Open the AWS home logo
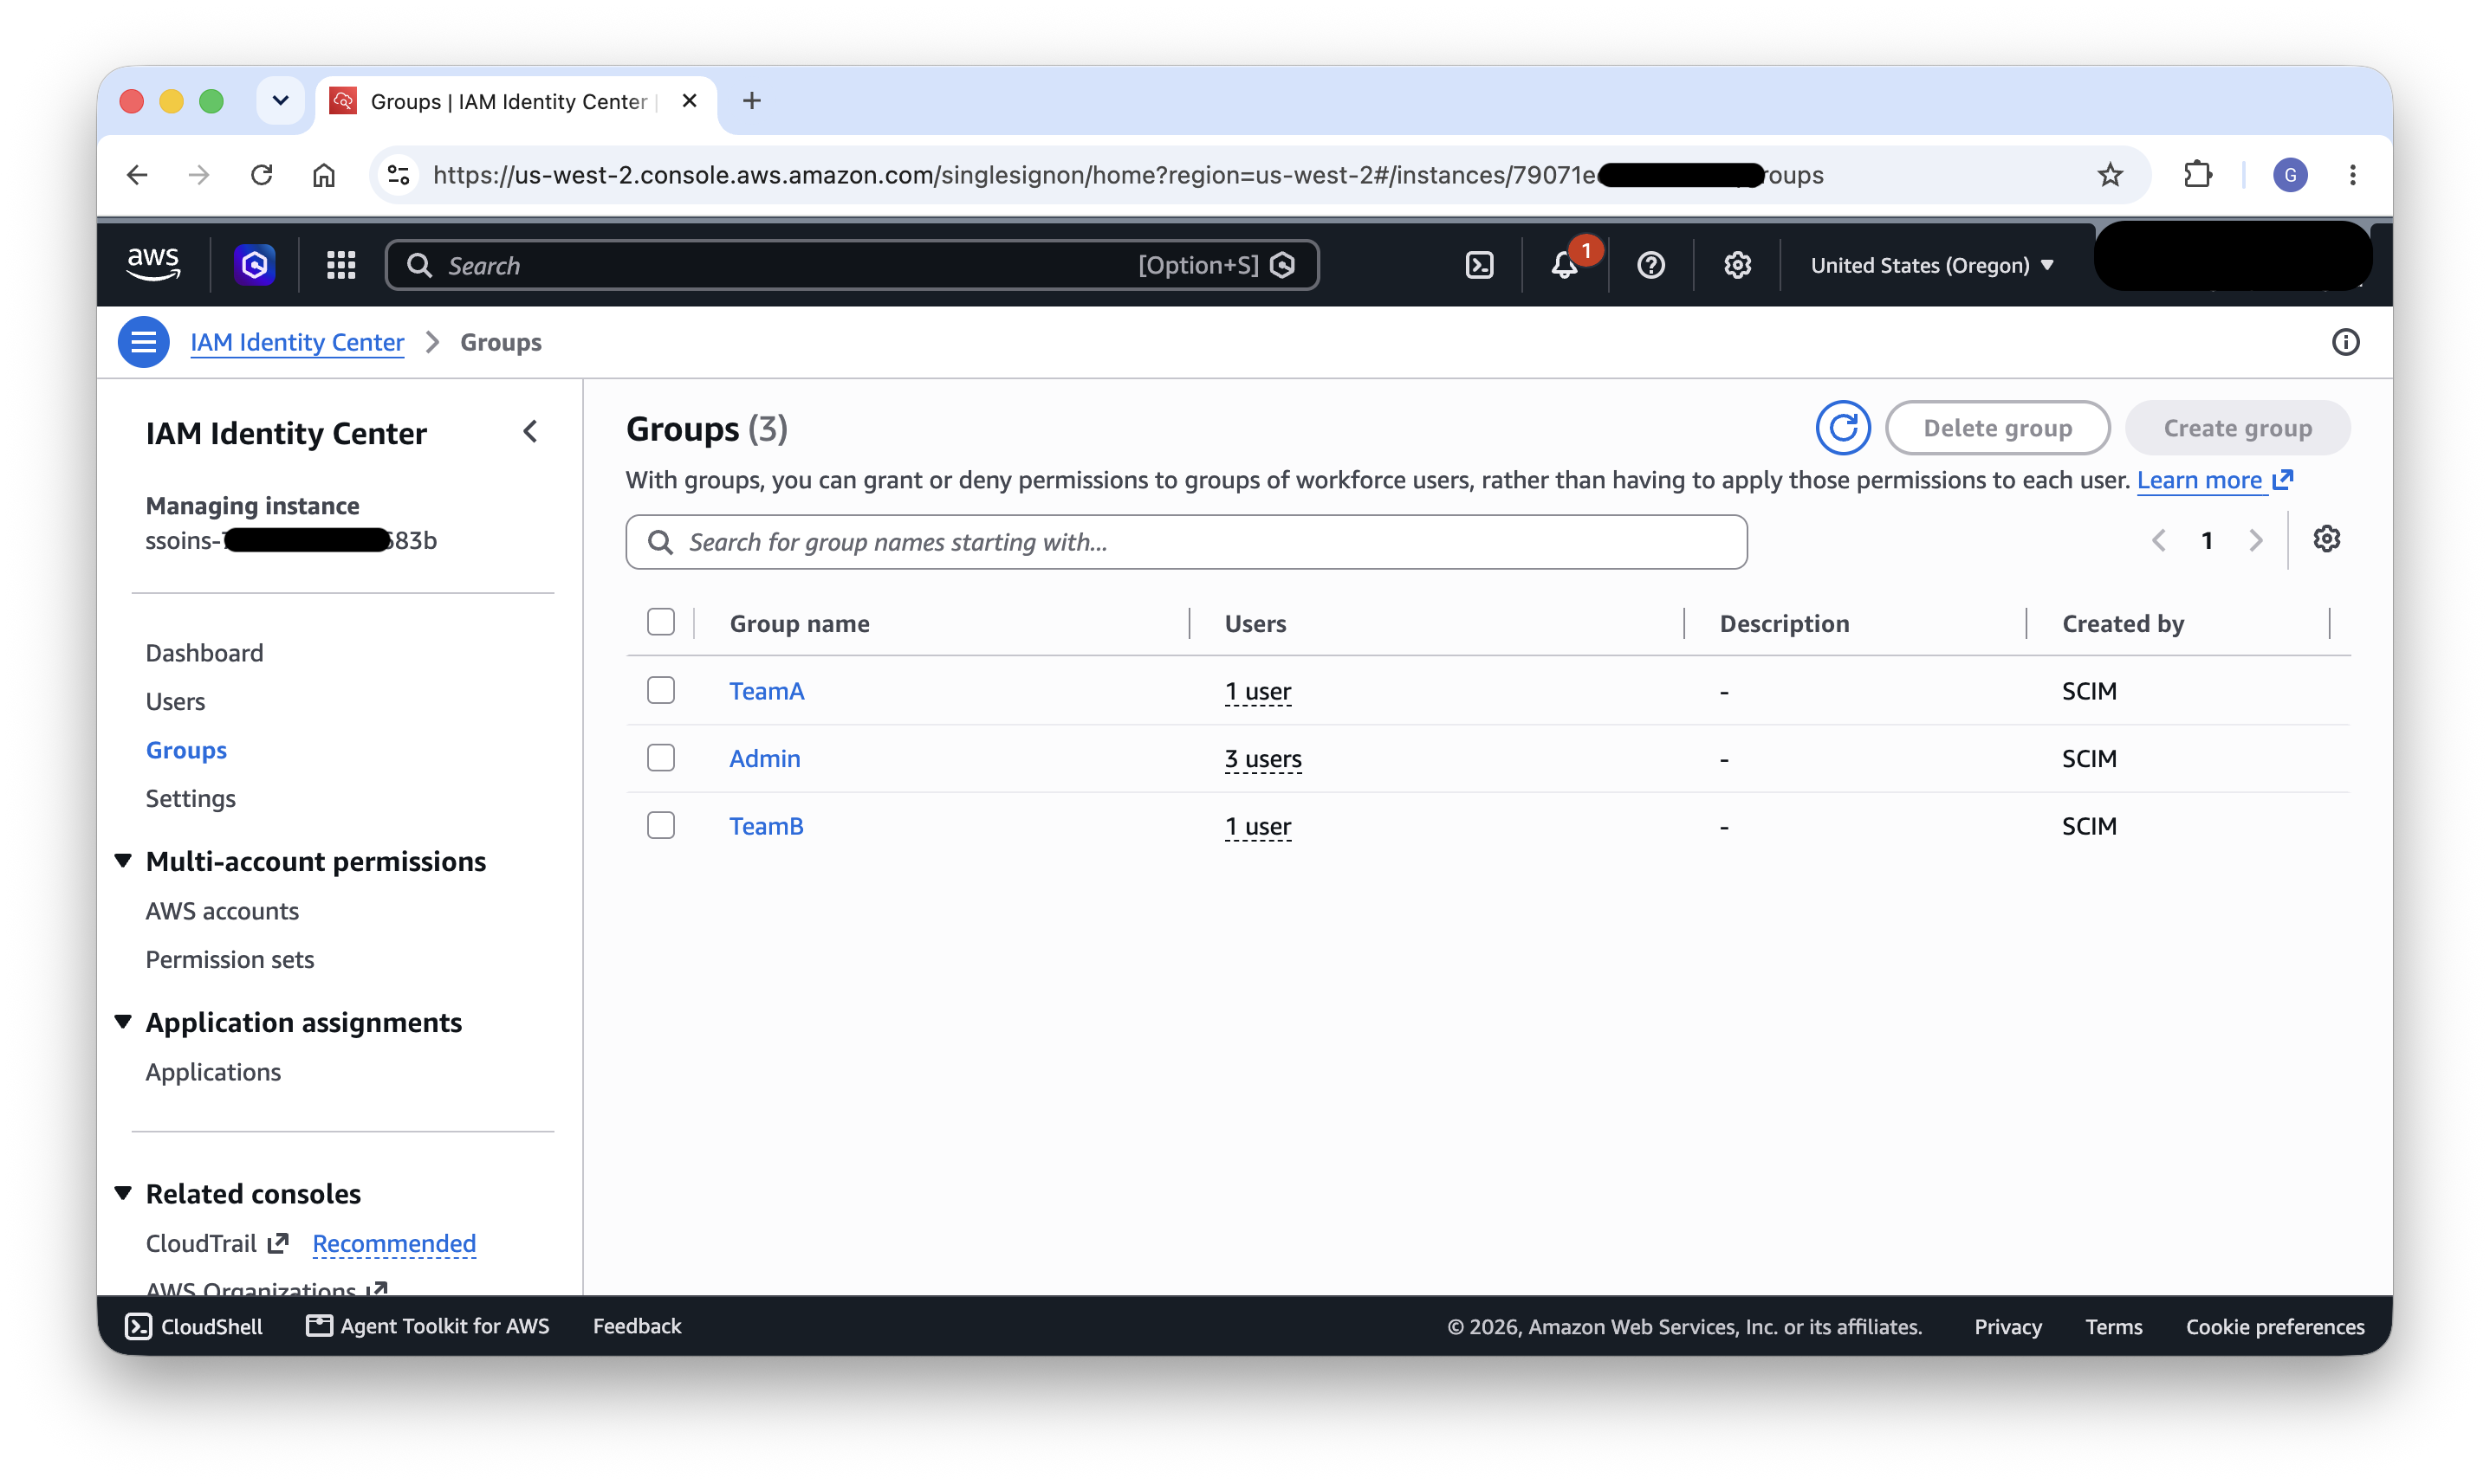 [153, 264]
